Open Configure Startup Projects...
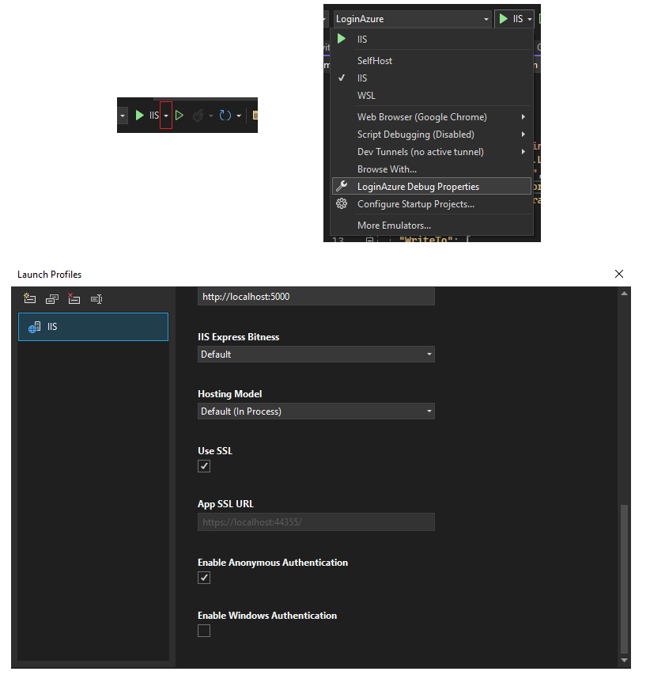The width and height of the screenshot is (650, 675). tap(432, 204)
